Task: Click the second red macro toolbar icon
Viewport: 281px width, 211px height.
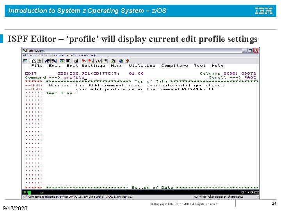Action: tap(91, 61)
